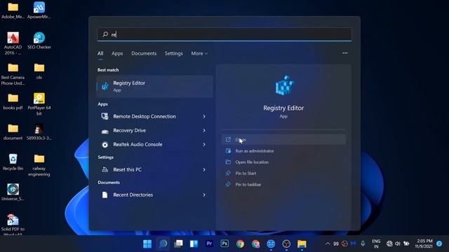Screen dimensions: 449x252
Task: Switch to the Settings search tab
Action: click(x=173, y=53)
